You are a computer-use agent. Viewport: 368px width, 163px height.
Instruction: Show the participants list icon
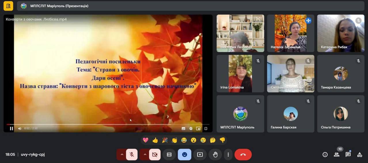tap(336, 155)
